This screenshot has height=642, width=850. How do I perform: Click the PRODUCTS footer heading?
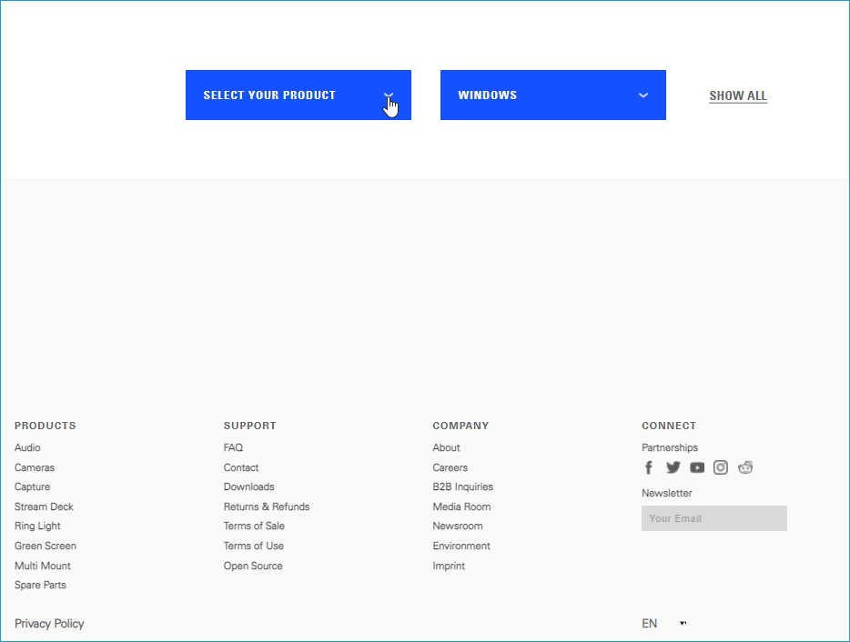click(x=45, y=426)
